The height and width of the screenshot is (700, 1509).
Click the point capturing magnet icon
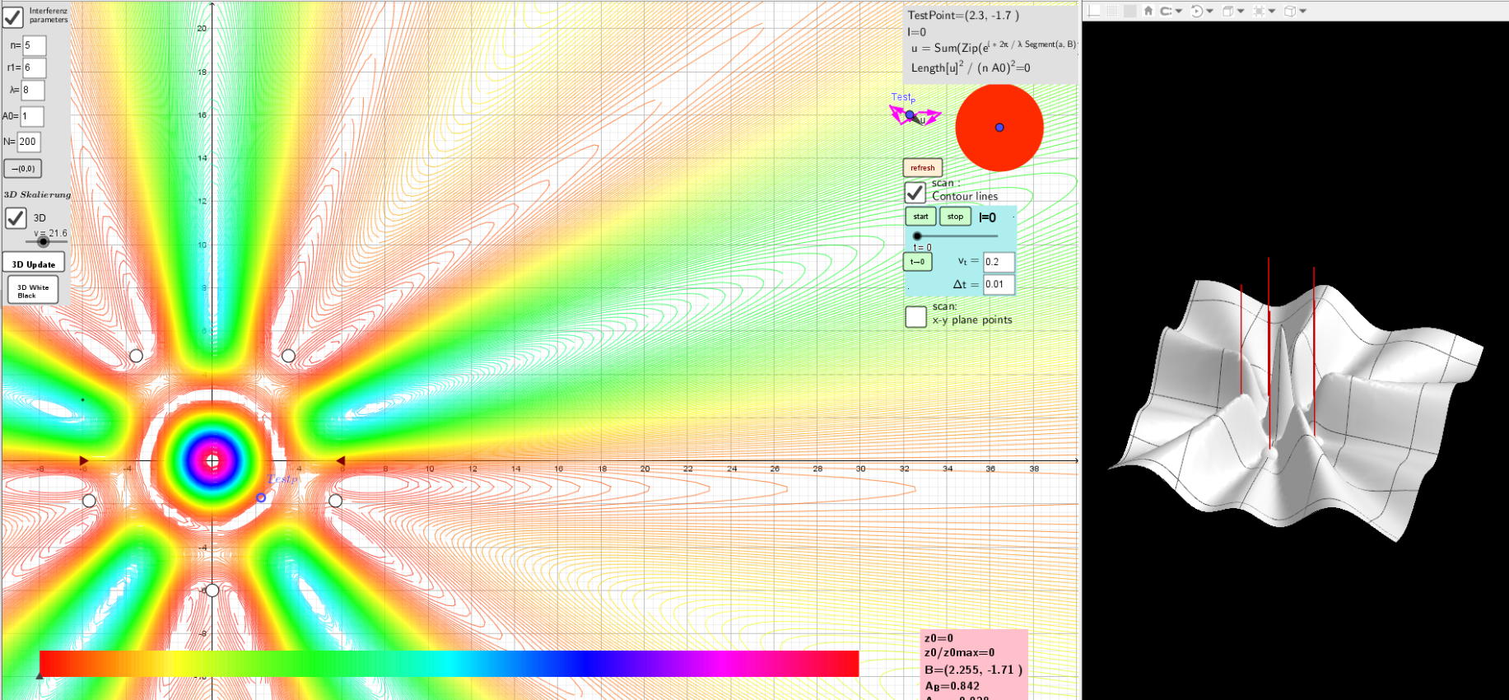(1166, 11)
